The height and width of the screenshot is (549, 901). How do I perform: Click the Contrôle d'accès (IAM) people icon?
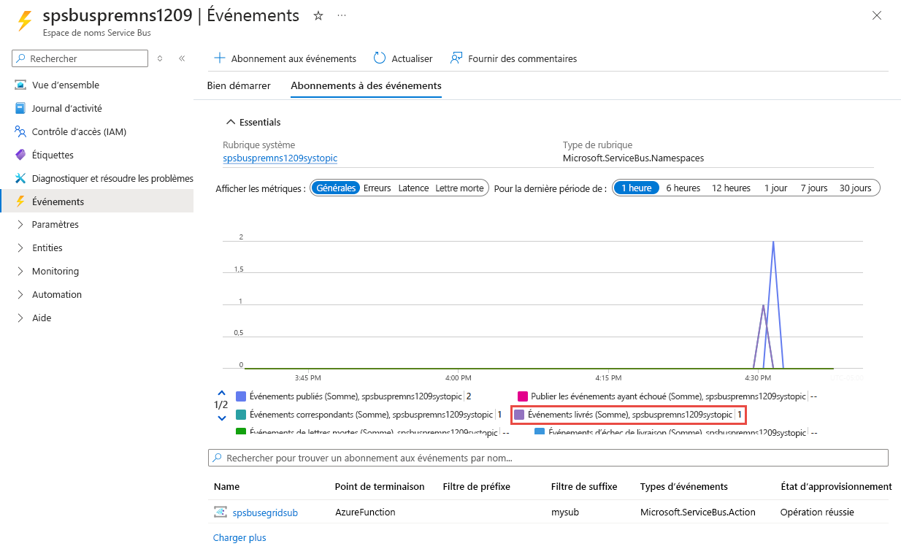tap(20, 131)
